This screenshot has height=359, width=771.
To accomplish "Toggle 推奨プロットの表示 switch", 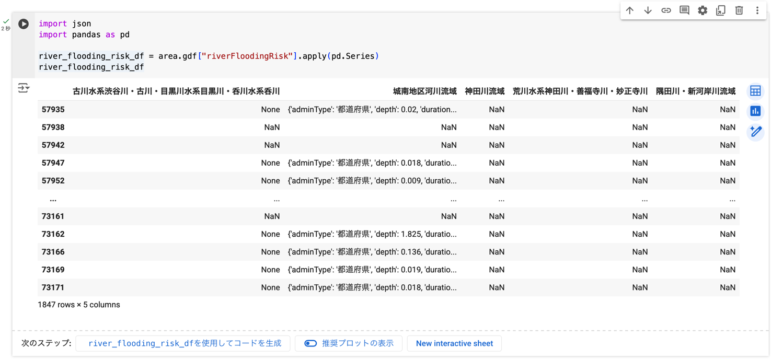I will (x=310, y=343).
